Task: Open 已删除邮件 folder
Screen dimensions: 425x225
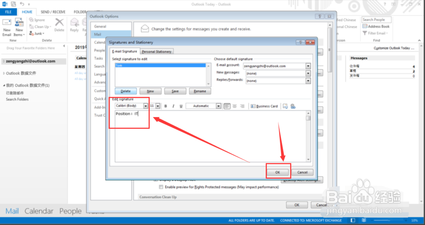Action: click(15, 93)
